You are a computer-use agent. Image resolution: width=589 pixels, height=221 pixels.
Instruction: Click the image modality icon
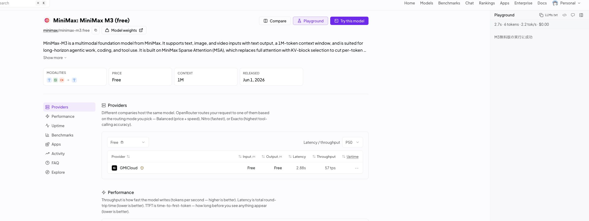[x=56, y=80]
